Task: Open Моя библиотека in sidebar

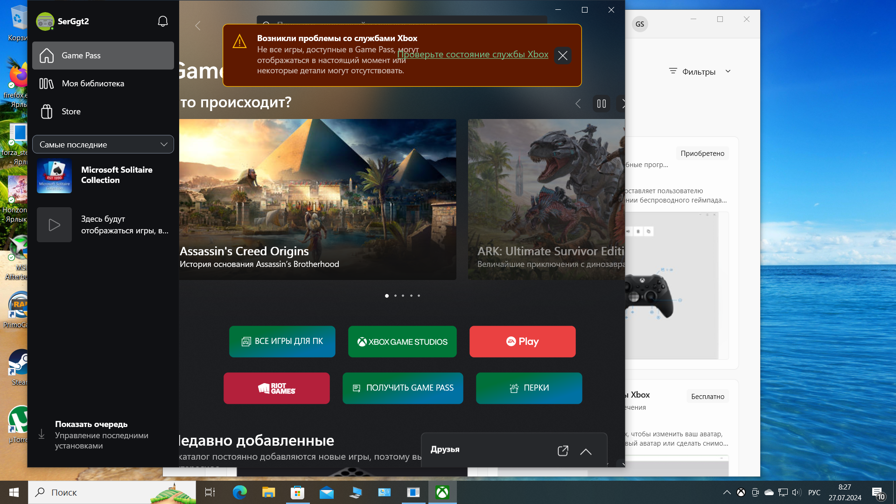Action: [92, 84]
